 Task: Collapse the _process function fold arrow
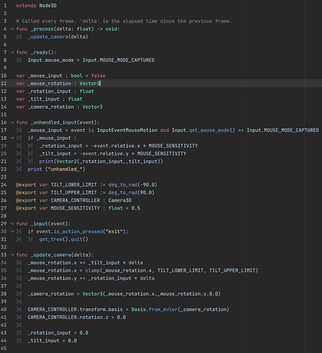(13, 29)
